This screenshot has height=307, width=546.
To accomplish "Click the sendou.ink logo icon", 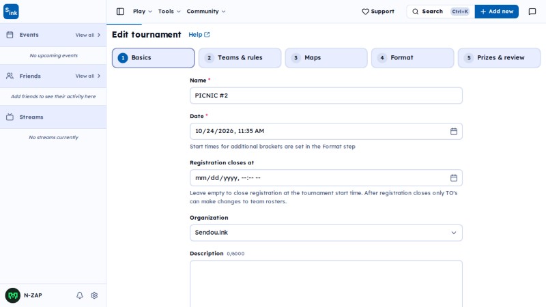I will [11, 12].
